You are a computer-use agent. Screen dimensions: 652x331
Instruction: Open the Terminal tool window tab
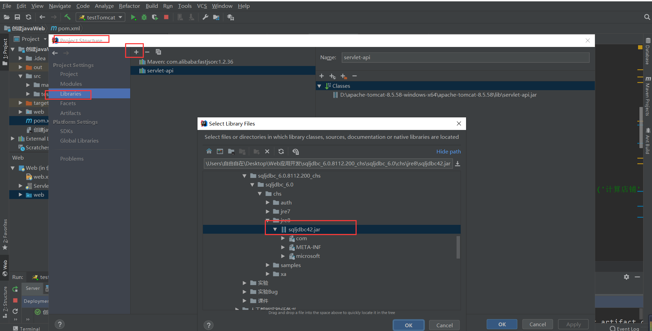pyautogui.click(x=27, y=328)
